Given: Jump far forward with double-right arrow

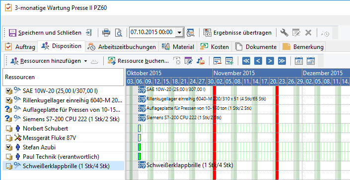Looking at the screenshot, I should (x=282, y=61).
